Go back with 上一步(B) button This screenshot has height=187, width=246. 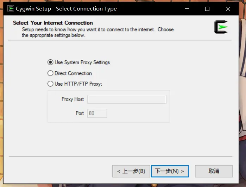(x=131, y=171)
